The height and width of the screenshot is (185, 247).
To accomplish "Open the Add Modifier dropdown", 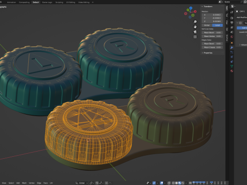I will 241,17.
